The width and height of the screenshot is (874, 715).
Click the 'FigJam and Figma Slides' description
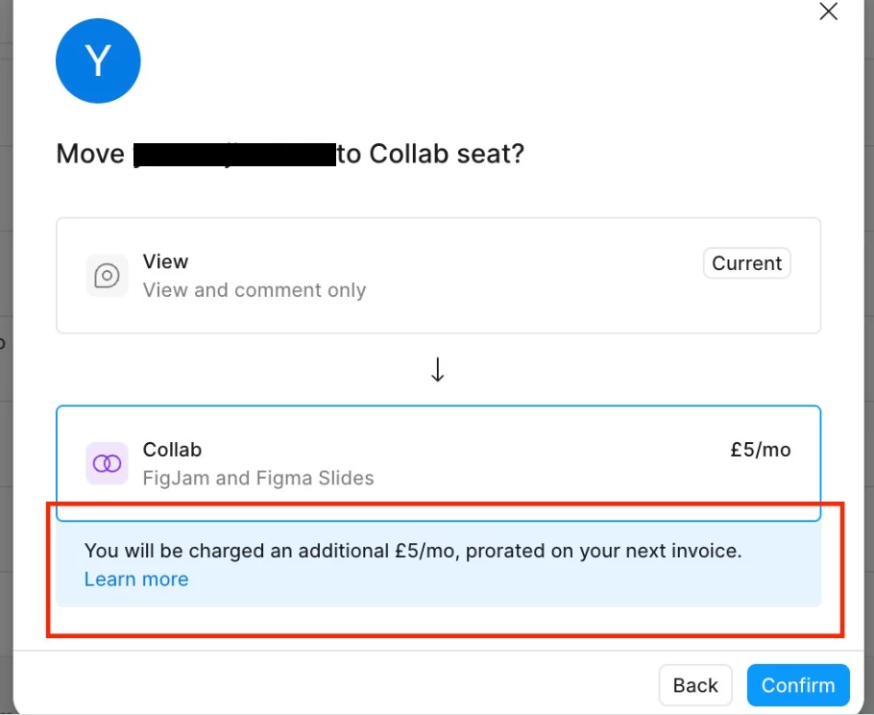pyautogui.click(x=258, y=478)
